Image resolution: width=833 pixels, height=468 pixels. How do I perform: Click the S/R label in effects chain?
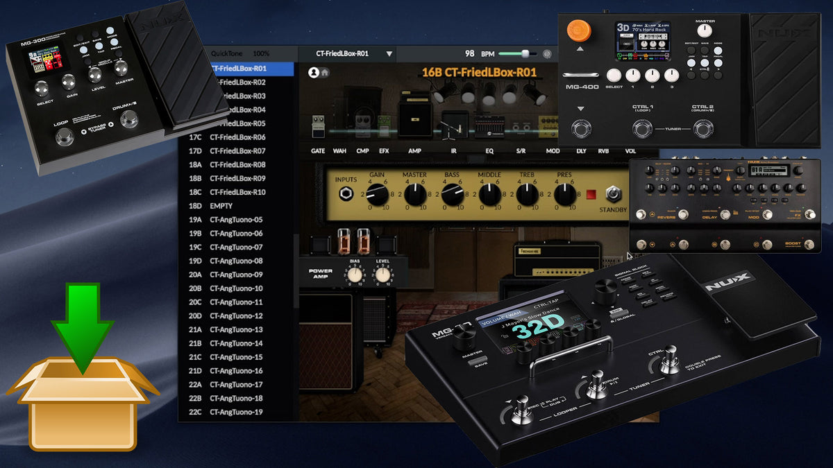pyautogui.click(x=521, y=150)
